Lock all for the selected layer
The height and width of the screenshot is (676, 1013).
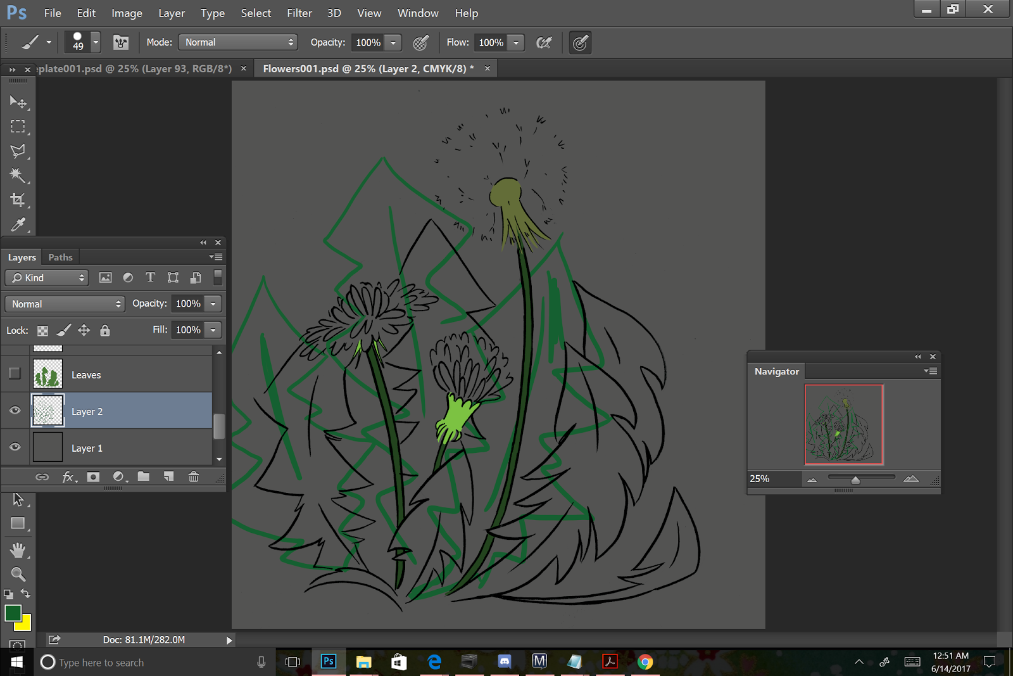coord(105,330)
